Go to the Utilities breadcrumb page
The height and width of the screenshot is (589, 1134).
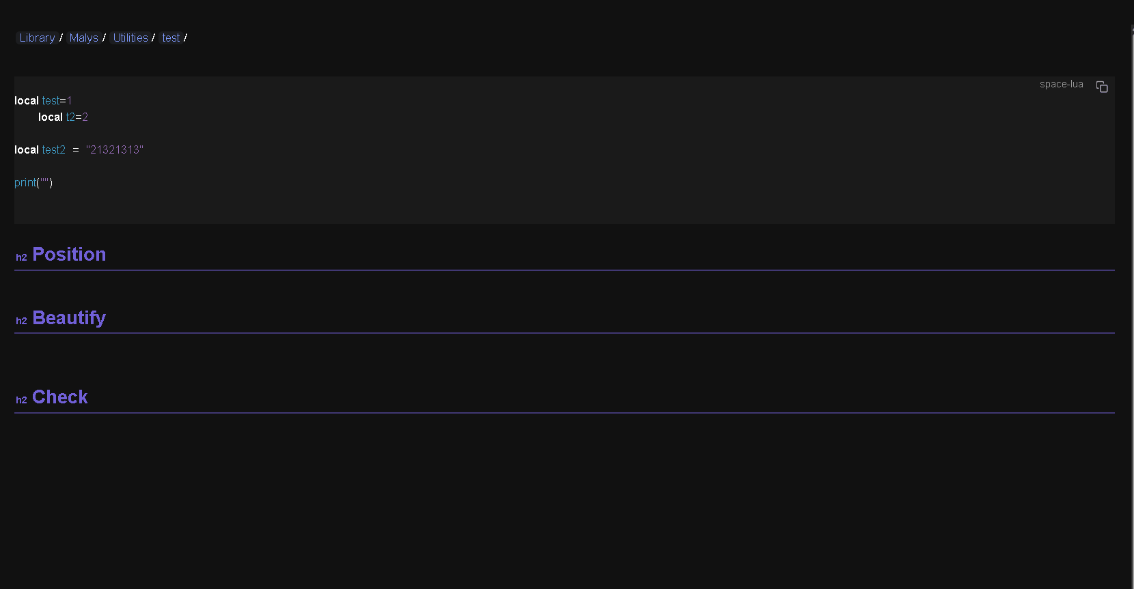[130, 38]
